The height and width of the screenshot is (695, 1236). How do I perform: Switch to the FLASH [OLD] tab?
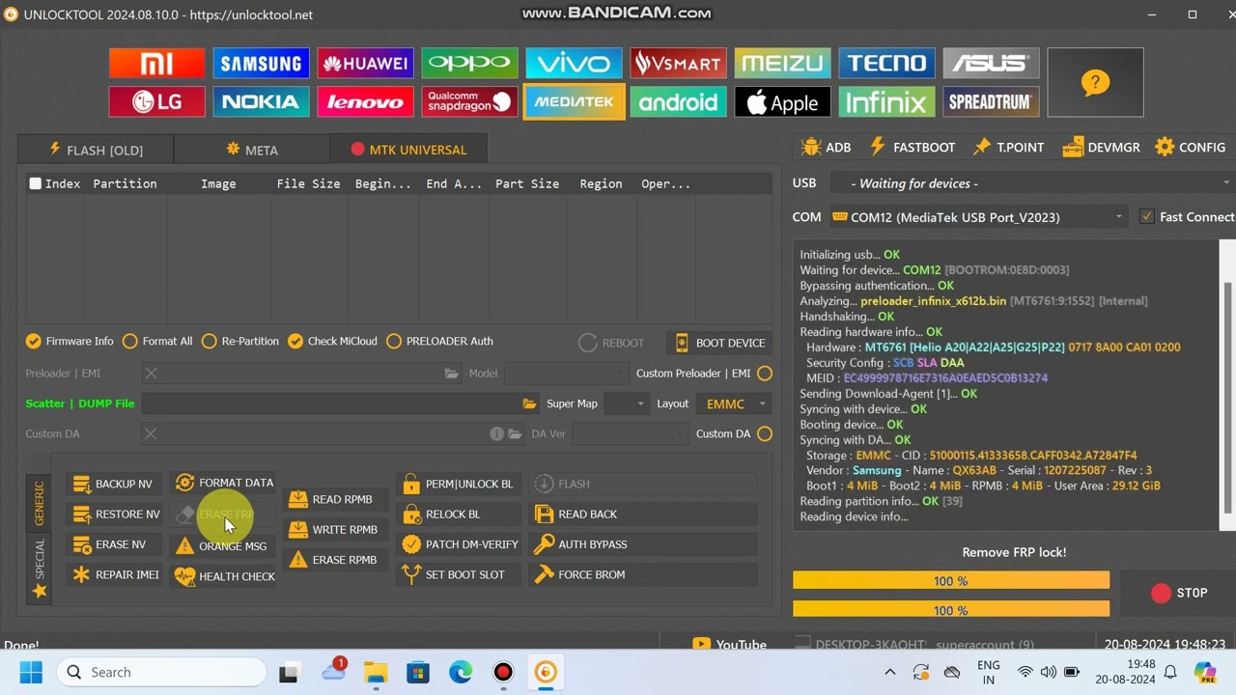(x=96, y=150)
